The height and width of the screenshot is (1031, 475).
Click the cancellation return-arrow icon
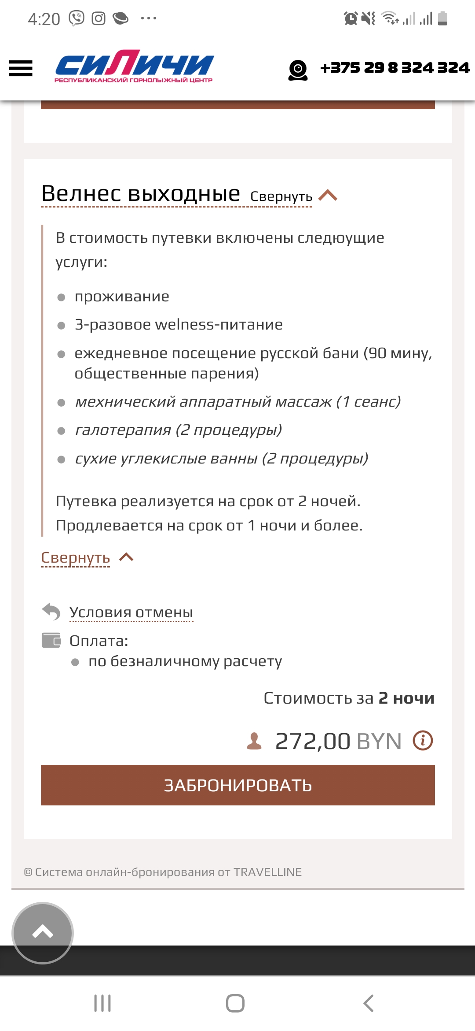tap(51, 612)
